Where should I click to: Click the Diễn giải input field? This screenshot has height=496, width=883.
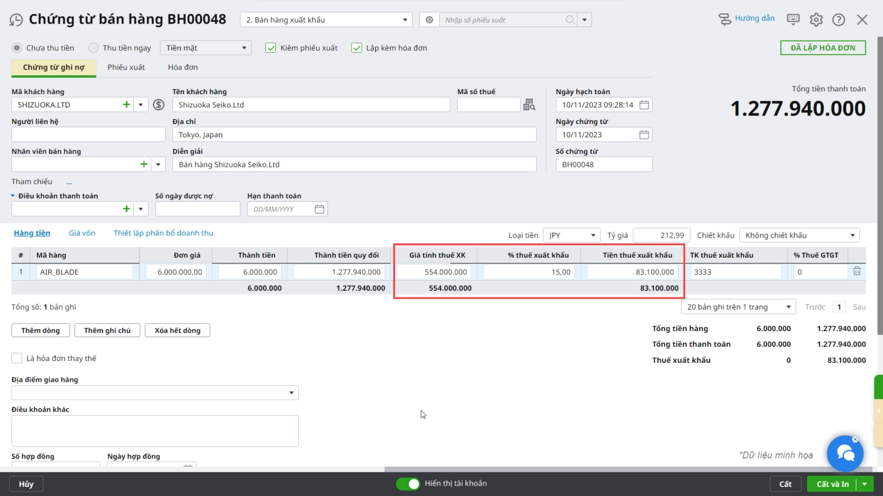tap(354, 165)
